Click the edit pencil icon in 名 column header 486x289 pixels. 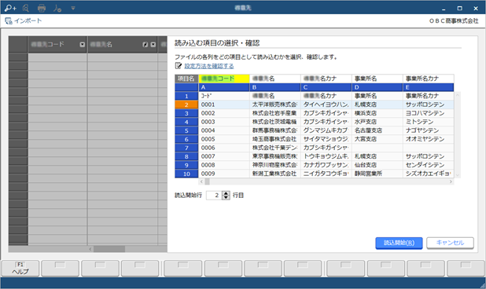coord(145,45)
